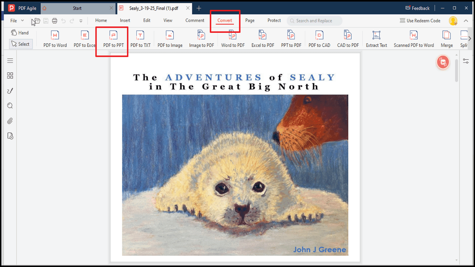Open PDF to Image converter
The image size is (475, 267).
(170, 39)
